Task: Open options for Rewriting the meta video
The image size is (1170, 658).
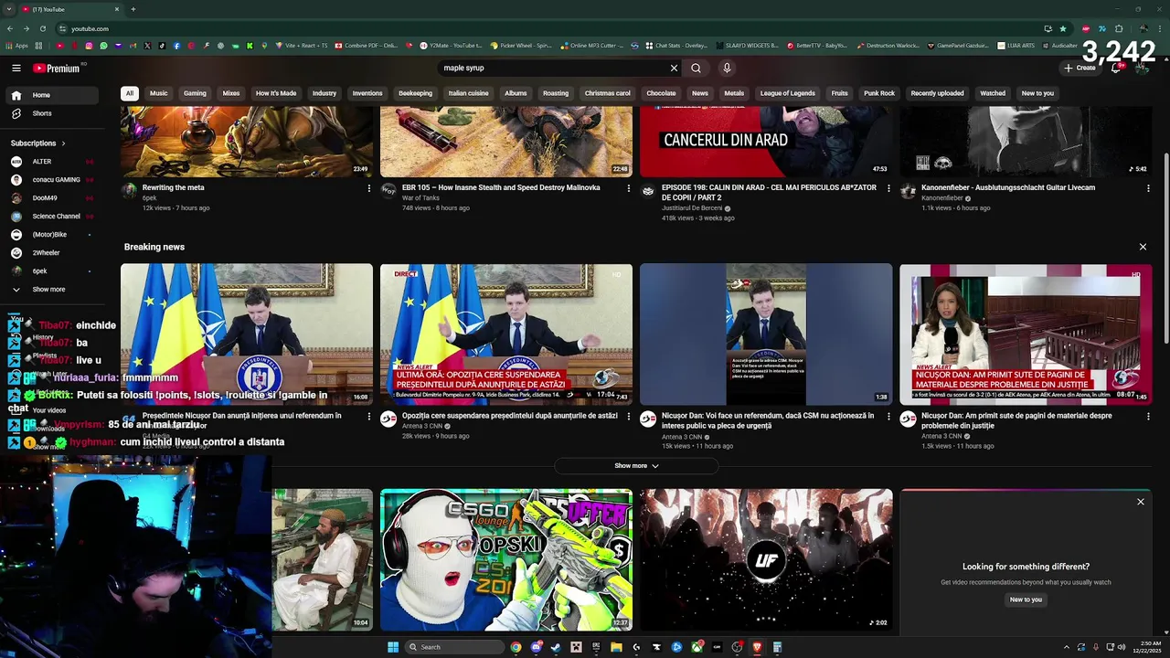Action: tap(369, 188)
